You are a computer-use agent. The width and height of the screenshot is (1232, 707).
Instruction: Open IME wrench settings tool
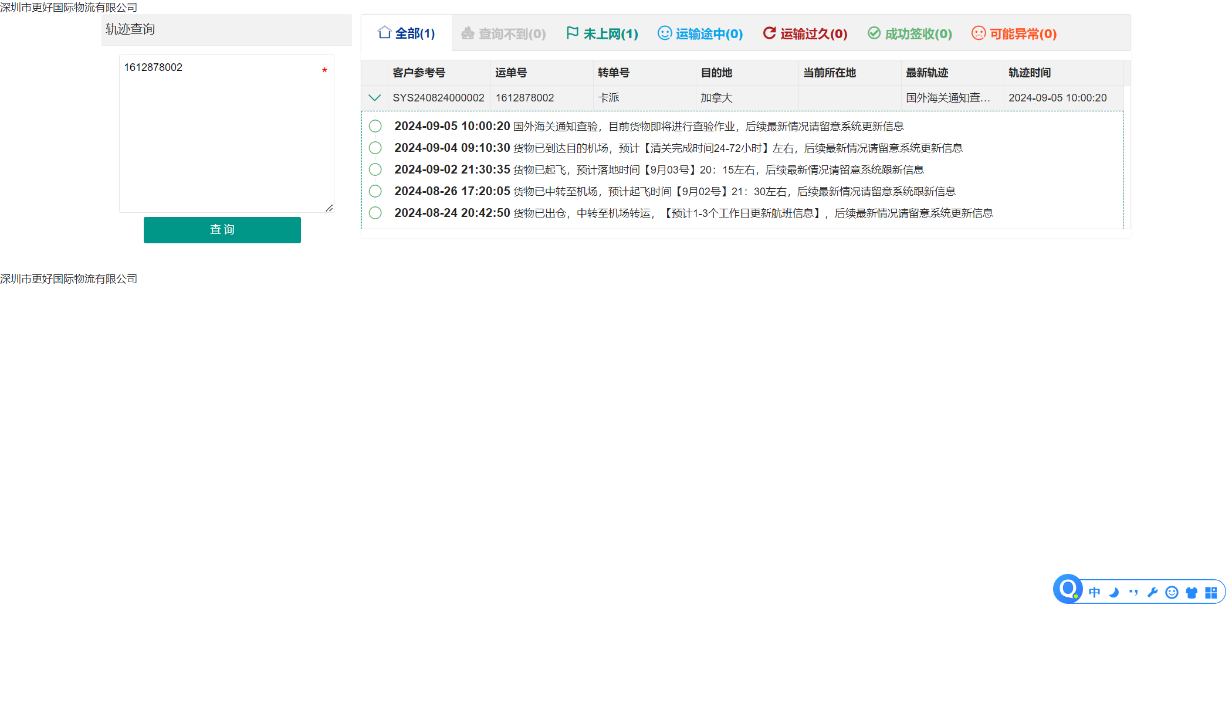tap(1152, 593)
